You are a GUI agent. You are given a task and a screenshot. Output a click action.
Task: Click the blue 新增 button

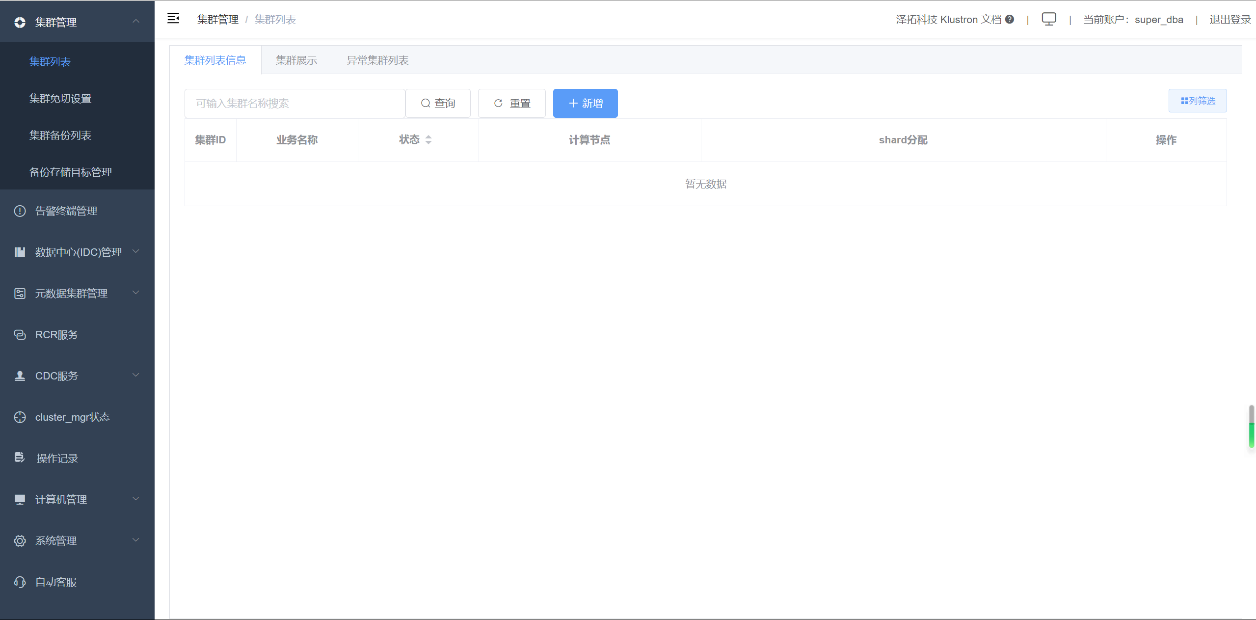585,104
